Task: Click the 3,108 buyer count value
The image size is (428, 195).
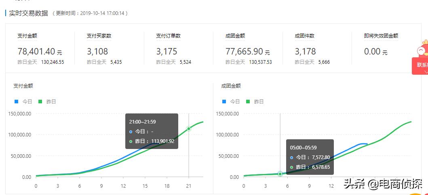Action: (97, 51)
